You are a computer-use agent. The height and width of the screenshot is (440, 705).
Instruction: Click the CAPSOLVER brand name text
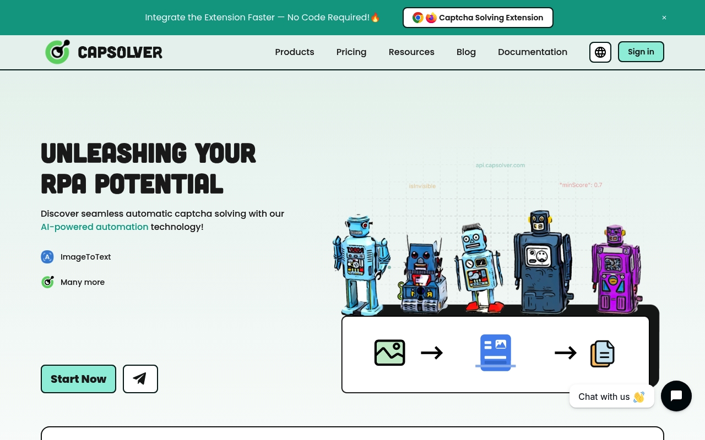click(x=120, y=52)
